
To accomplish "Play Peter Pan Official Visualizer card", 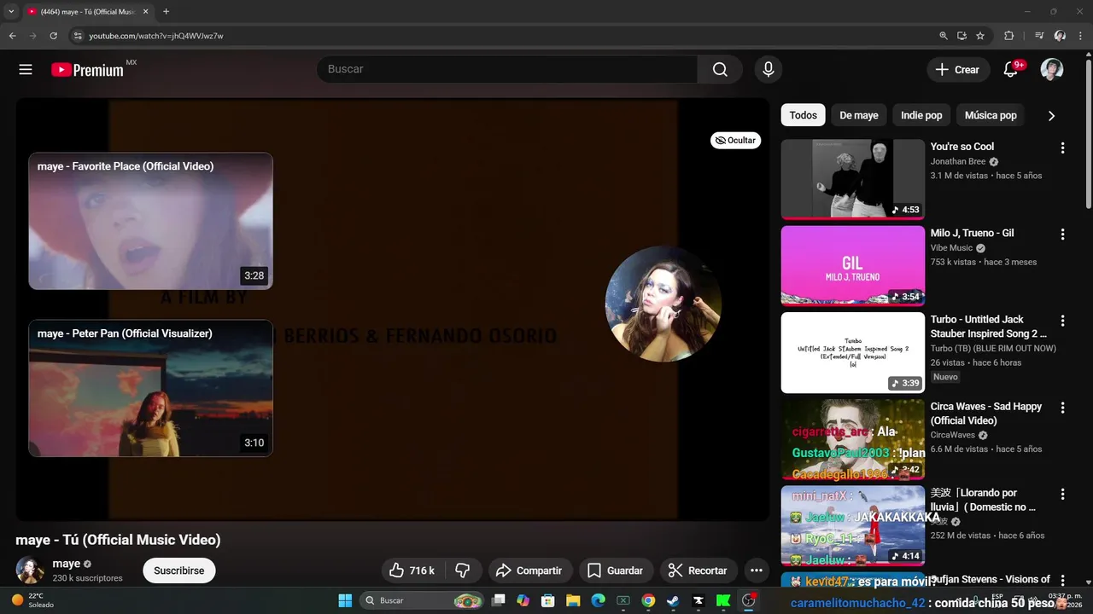I will tap(150, 388).
